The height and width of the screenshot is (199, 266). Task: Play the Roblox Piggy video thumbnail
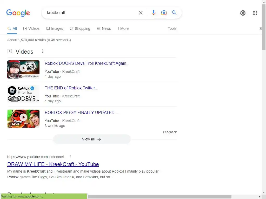(23, 119)
